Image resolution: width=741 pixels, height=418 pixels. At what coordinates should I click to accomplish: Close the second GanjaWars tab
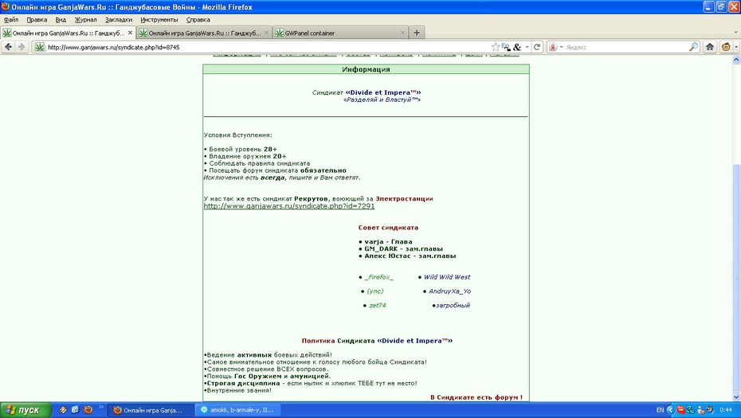266,33
